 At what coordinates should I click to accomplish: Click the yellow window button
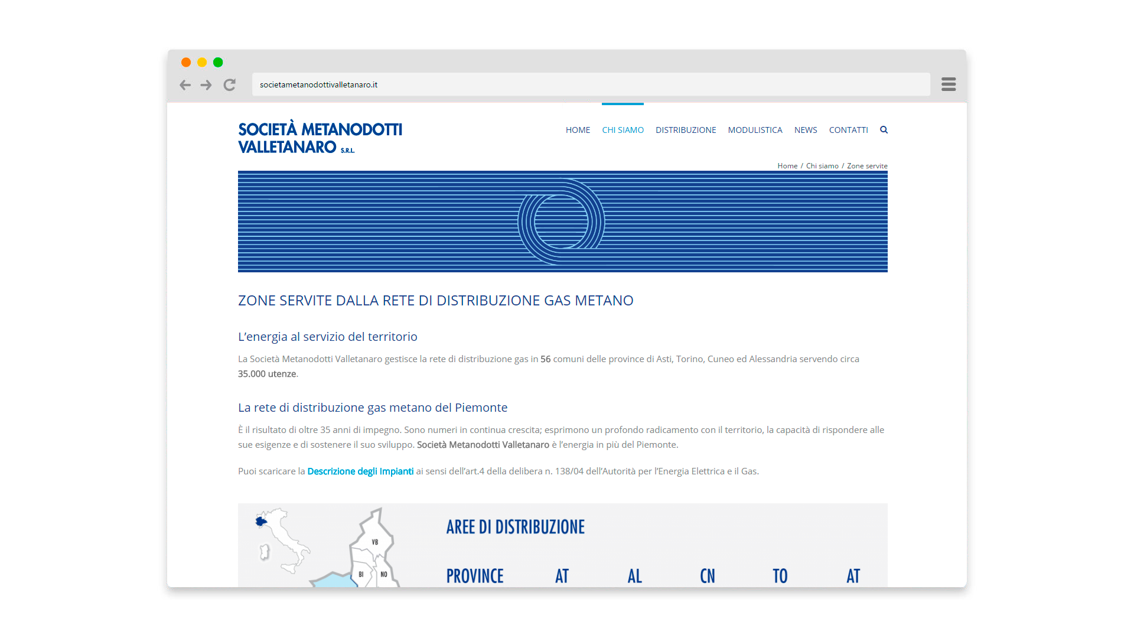pyautogui.click(x=202, y=62)
